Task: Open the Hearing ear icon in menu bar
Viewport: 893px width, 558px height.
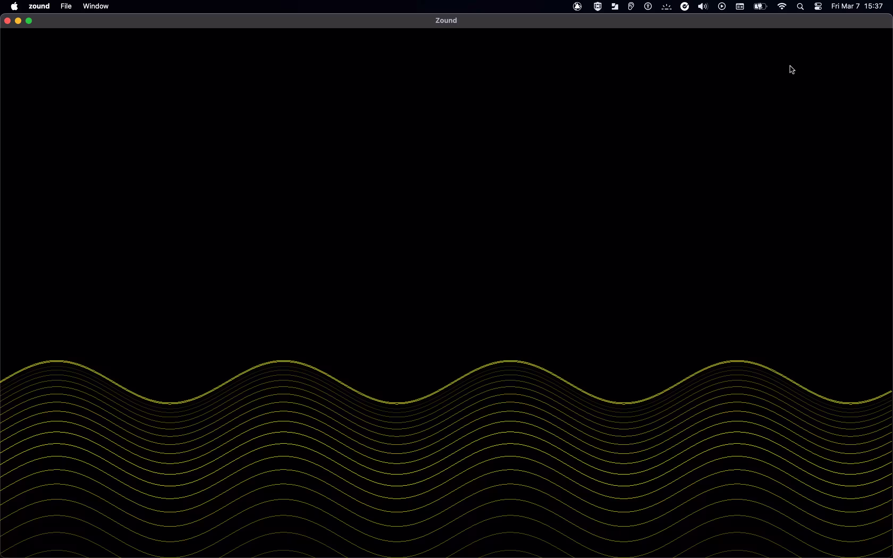Action: [x=631, y=7]
